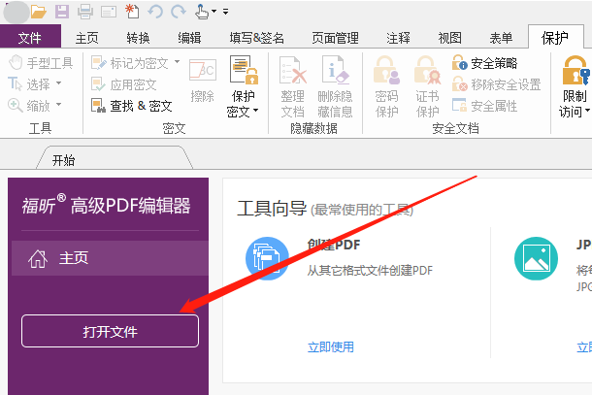Image resolution: width=592 pixels, height=395 pixels.
Task: Open 安全策略
Action: [485, 63]
